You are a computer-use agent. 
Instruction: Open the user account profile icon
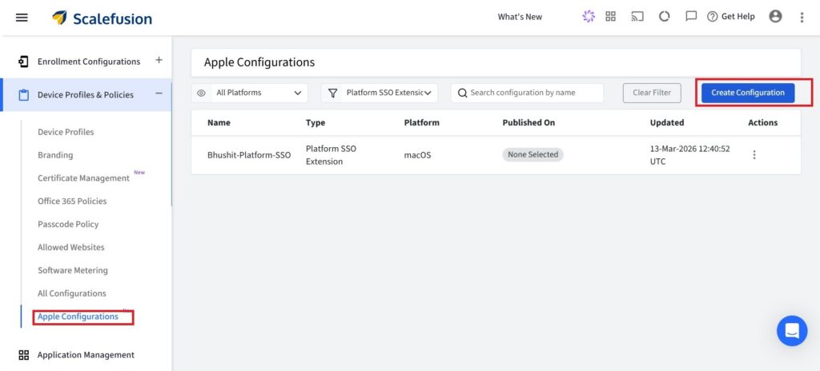pyautogui.click(x=775, y=17)
